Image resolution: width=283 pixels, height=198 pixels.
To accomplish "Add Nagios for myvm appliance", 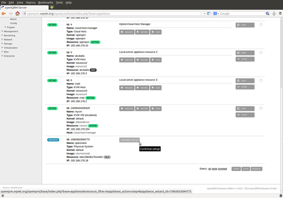I will click(127, 109).
